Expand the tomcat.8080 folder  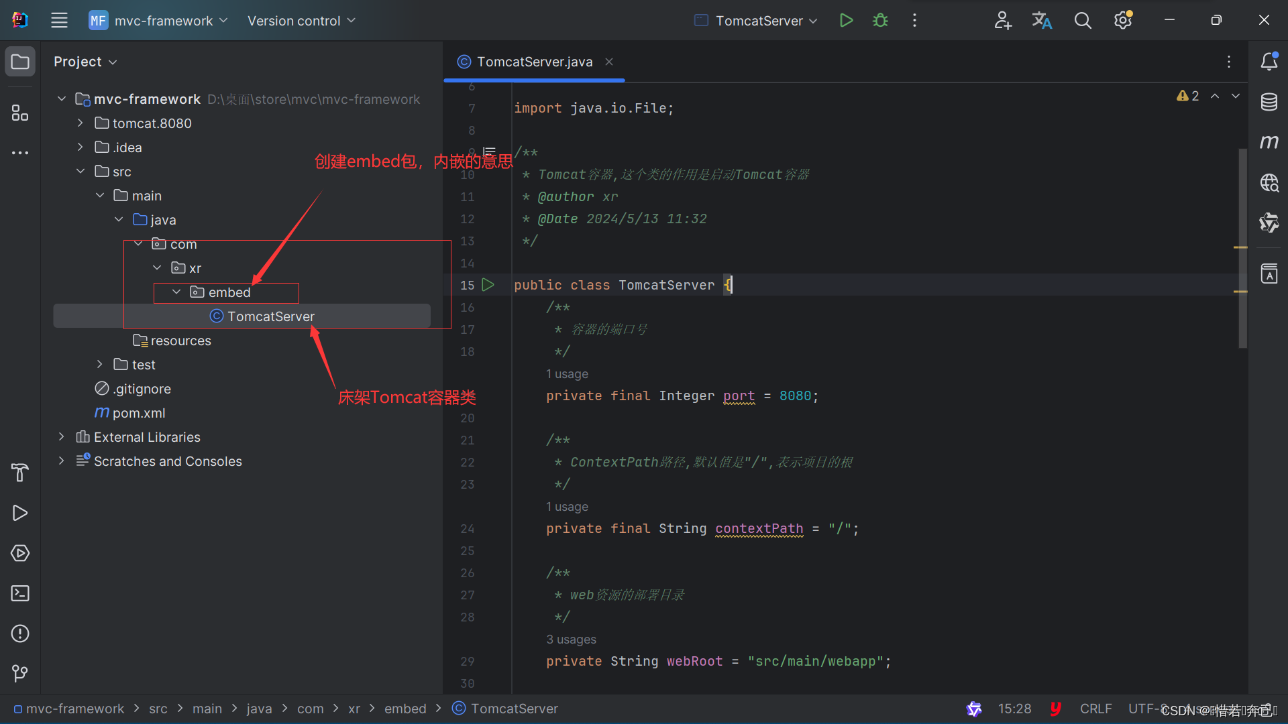tap(80, 123)
